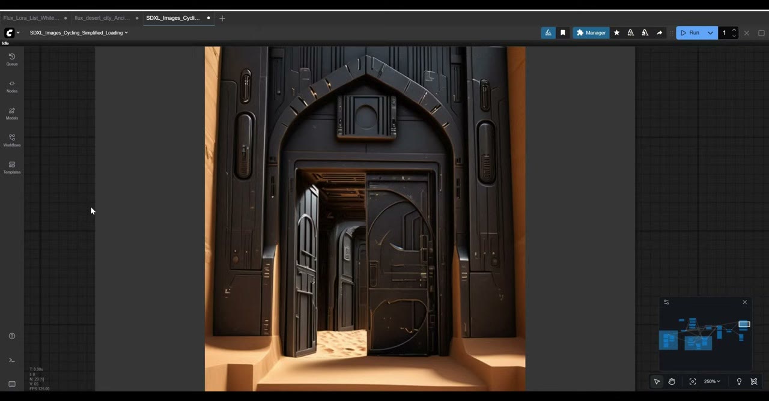
Task: Open keyboard shortcuts panel icon
Action: coord(11,384)
